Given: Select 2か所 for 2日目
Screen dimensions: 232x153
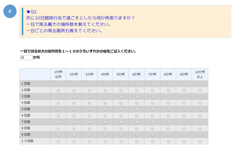Looking at the screenshot, I should (x=74, y=90).
